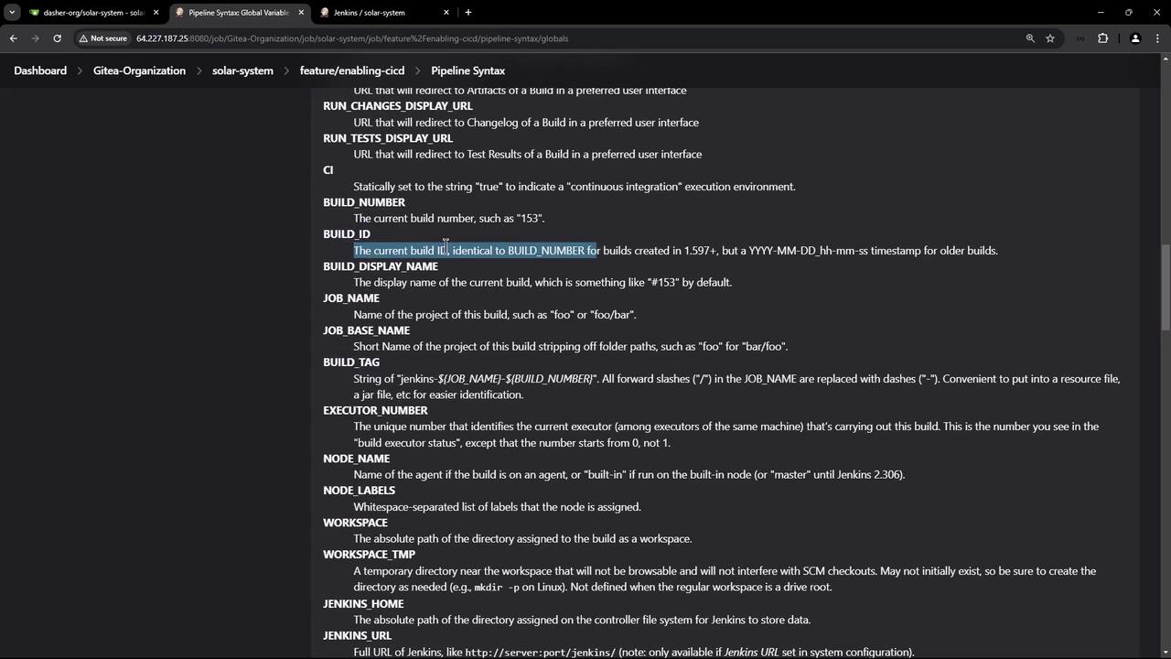Click the Not secure site info chip
Screen dimensions: 1171x659
[102, 38]
